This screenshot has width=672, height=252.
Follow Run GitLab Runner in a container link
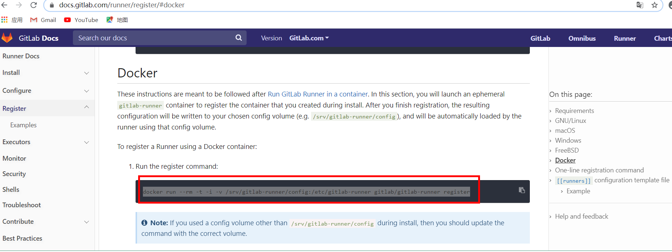pos(318,94)
